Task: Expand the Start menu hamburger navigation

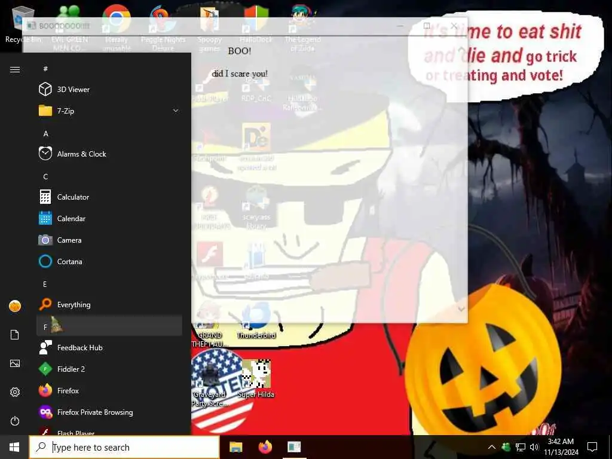Action: click(15, 69)
